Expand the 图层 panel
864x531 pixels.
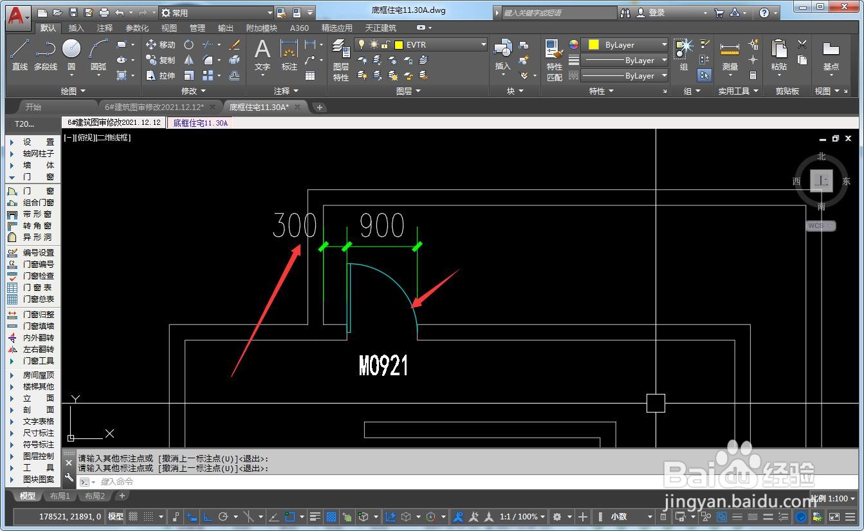(x=408, y=91)
